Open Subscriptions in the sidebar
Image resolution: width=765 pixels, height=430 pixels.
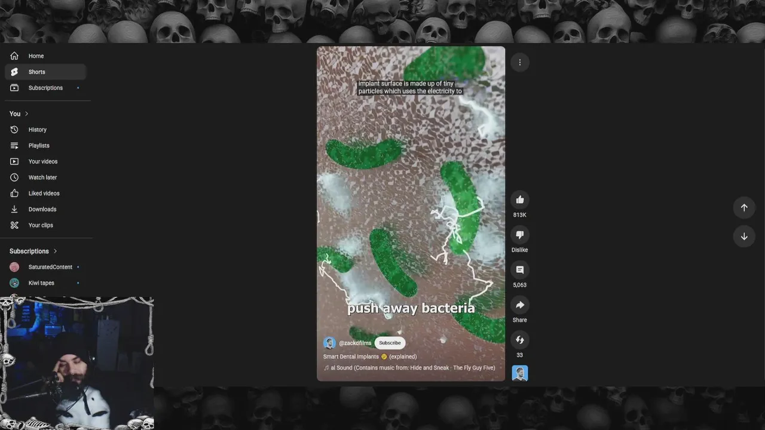pyautogui.click(x=45, y=88)
